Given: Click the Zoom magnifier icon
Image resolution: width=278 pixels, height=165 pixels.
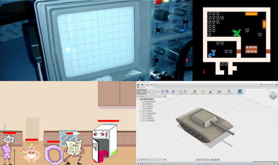Looking at the screenshot, I should coord(205,159).
